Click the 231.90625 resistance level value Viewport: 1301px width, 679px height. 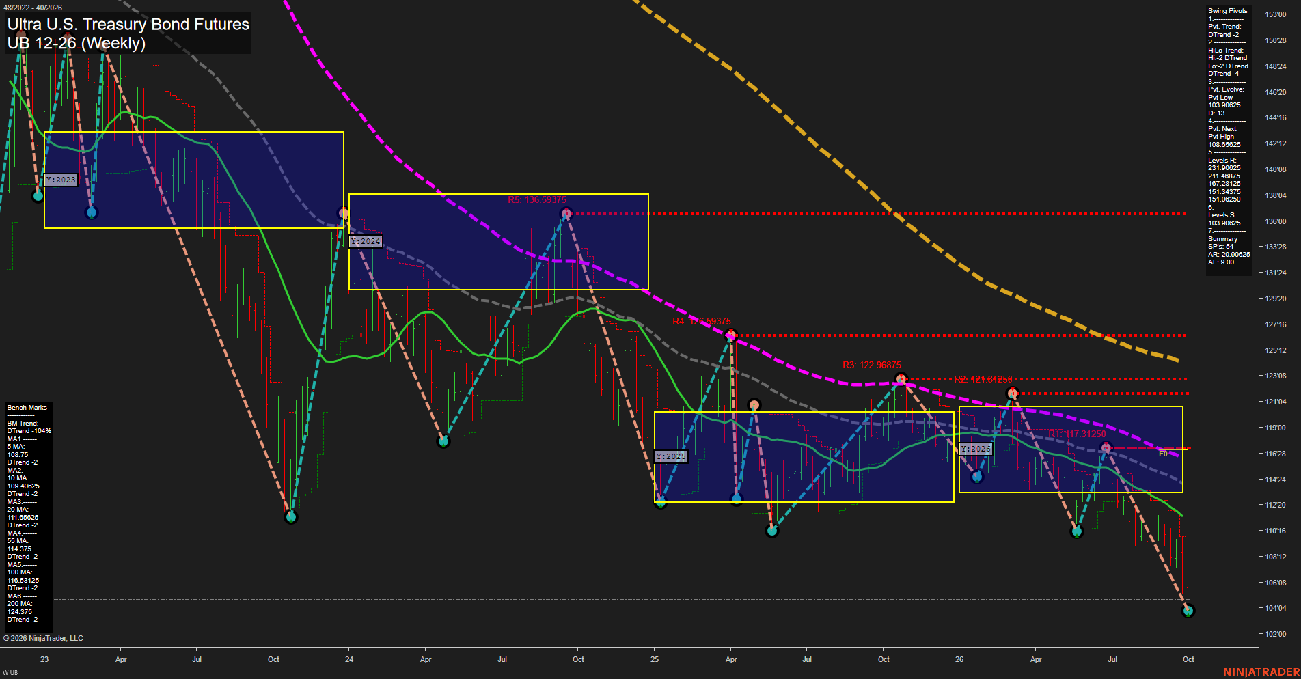(1224, 168)
